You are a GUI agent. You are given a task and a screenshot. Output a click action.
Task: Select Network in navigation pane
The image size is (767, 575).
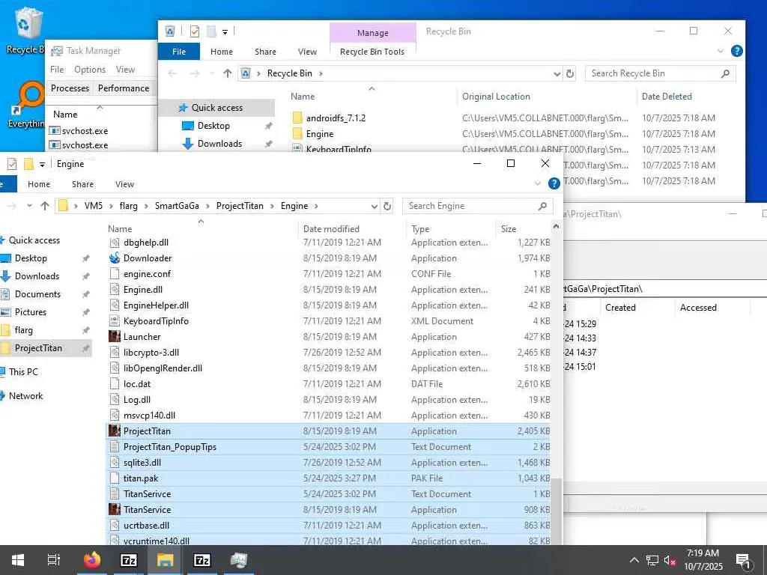[x=26, y=396]
